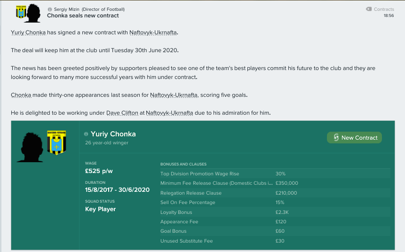Open Yuriy Chonka link in first sentence
405x252 pixels.
(28, 32)
